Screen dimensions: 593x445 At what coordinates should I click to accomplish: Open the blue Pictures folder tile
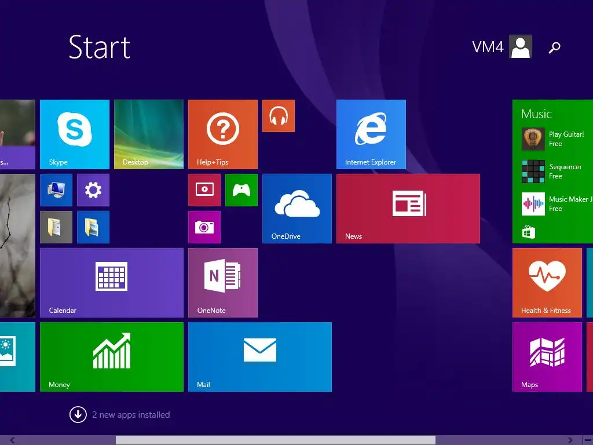93,227
